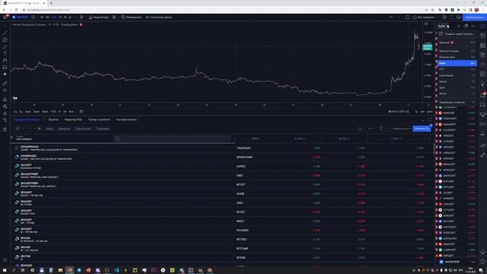The image size is (487, 274).
Task: Refresh the crypto screener data icon
Action: [x=18, y=129]
